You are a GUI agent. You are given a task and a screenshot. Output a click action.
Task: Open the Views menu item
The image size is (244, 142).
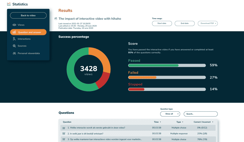21,25
